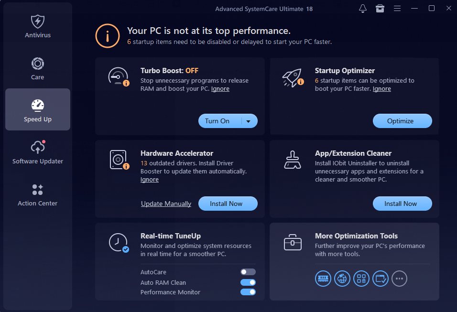This screenshot has width=457, height=312.
Task: Open the program window checkmark tool icon
Action: tap(381, 279)
